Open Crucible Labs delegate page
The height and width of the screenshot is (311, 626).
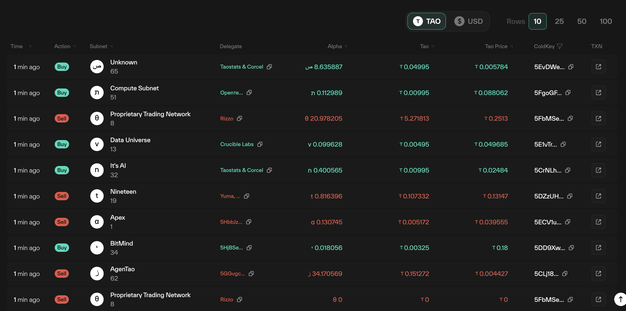[237, 144]
